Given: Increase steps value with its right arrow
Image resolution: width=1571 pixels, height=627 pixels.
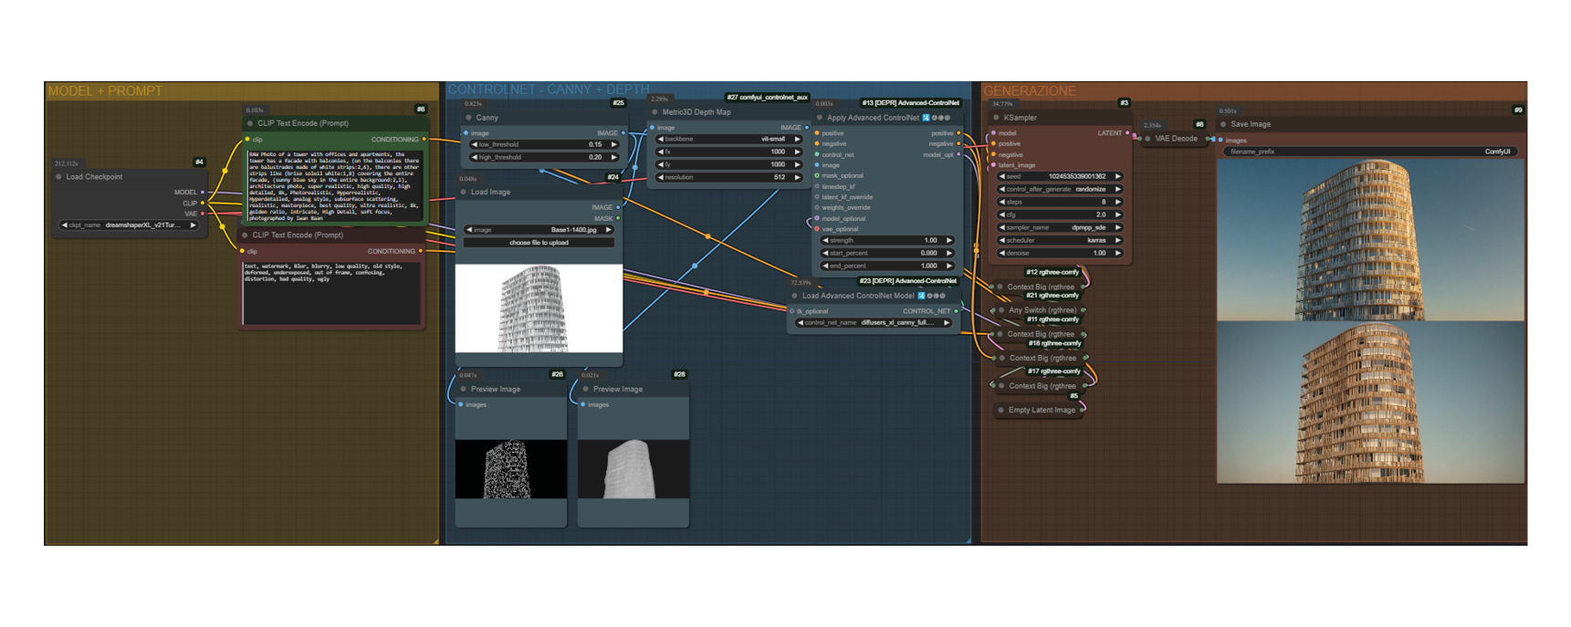Looking at the screenshot, I should coord(1117,202).
